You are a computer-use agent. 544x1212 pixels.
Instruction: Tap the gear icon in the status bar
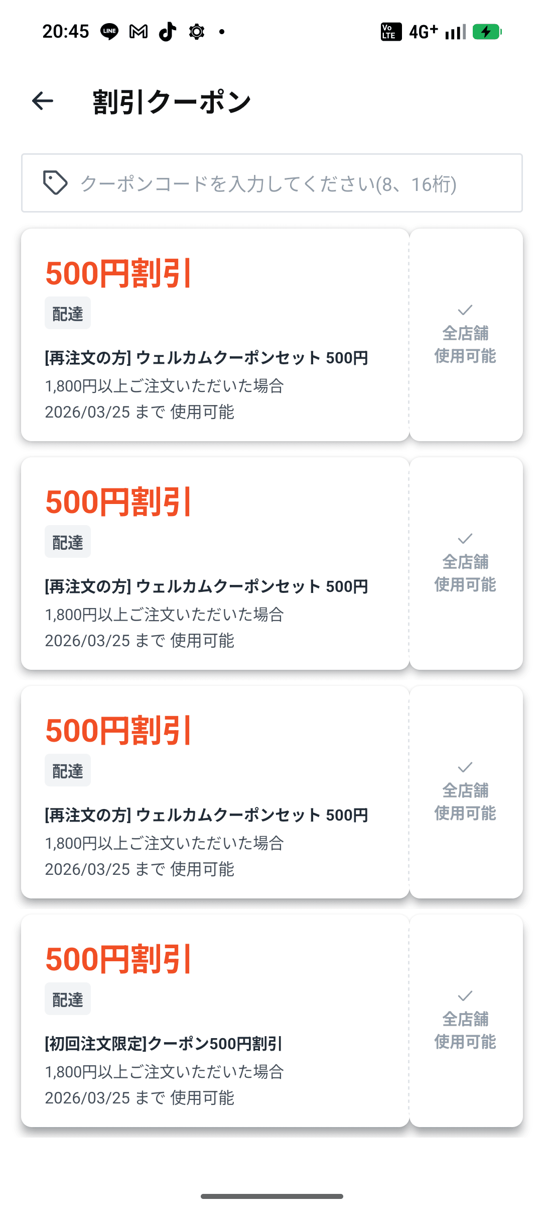click(197, 32)
